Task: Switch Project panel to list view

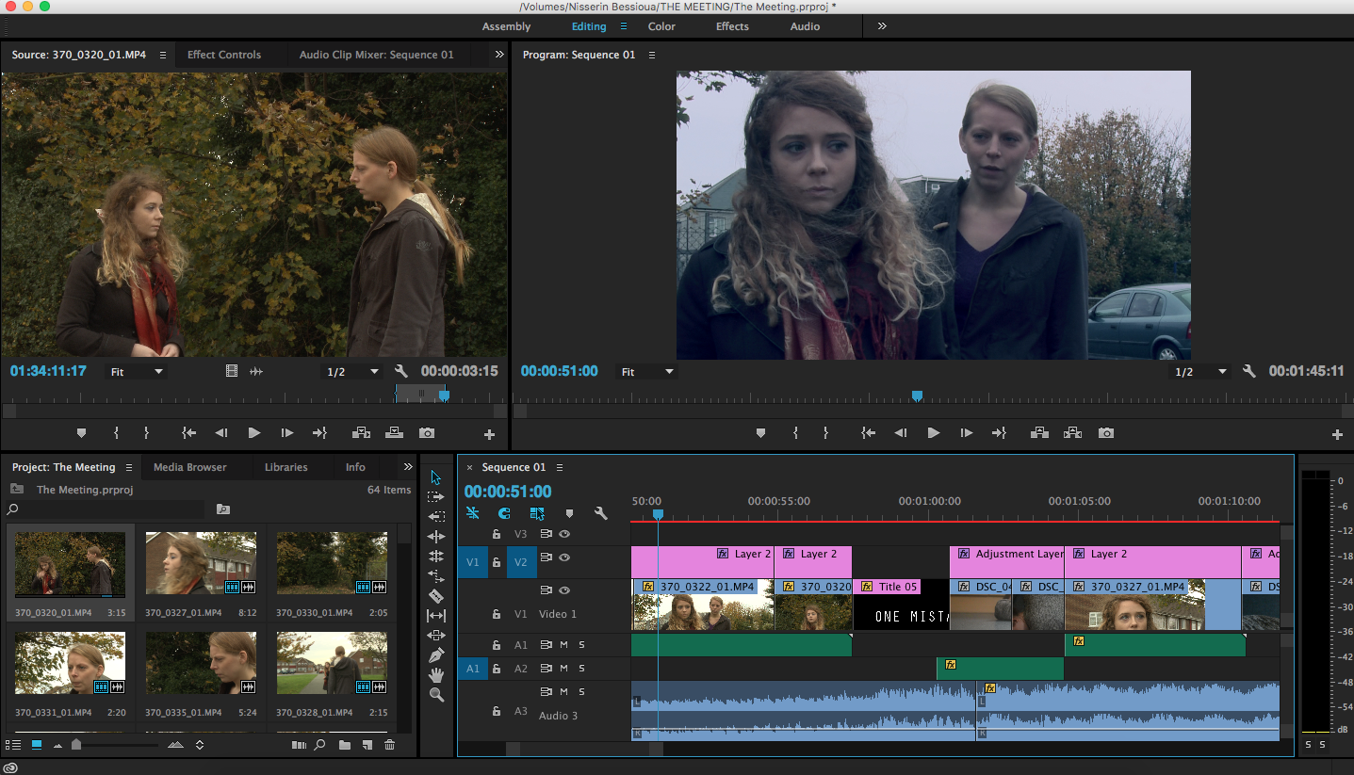Action: [x=13, y=745]
